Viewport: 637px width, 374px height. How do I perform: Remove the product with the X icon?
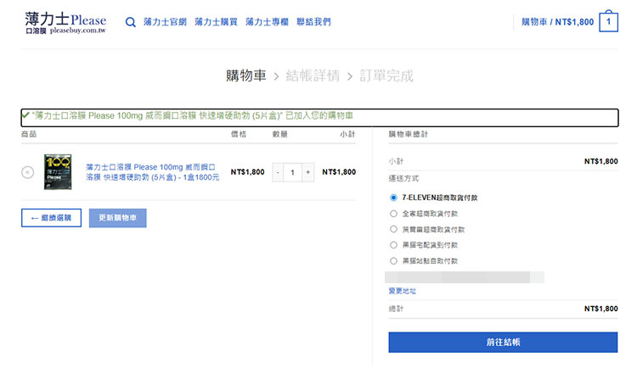(x=28, y=172)
